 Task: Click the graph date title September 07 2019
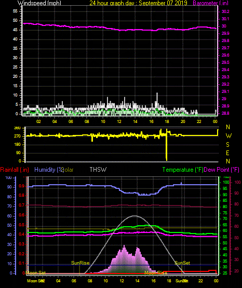point(163,3)
